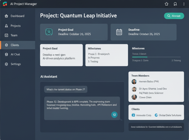Open the three-dot more options menu
Viewport: 189px width, 140px height.
coord(184,4)
